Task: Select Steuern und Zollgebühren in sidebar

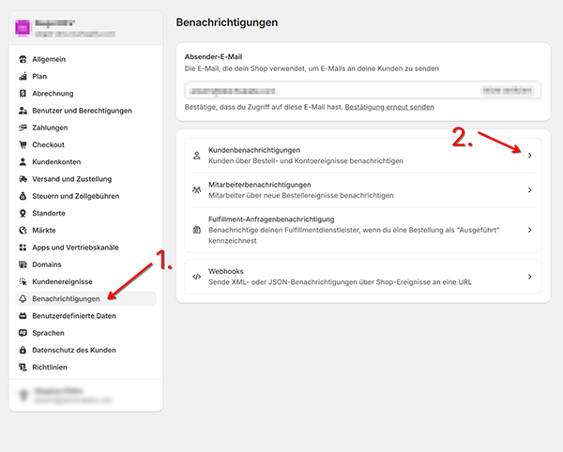Action: click(x=77, y=196)
